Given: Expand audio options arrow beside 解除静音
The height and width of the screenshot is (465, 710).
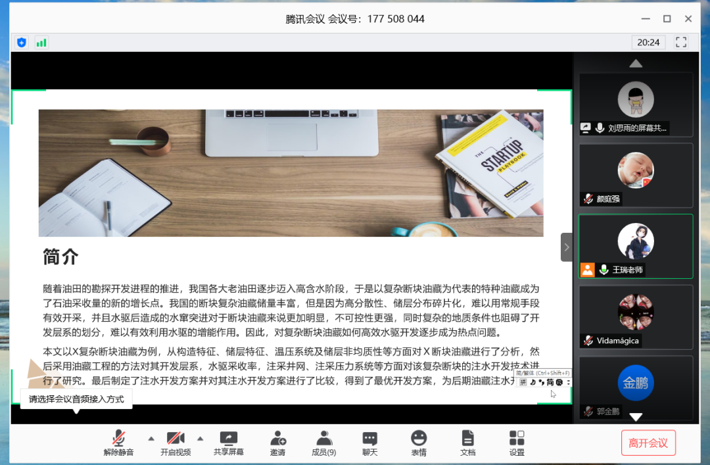Looking at the screenshot, I should coord(151,438).
